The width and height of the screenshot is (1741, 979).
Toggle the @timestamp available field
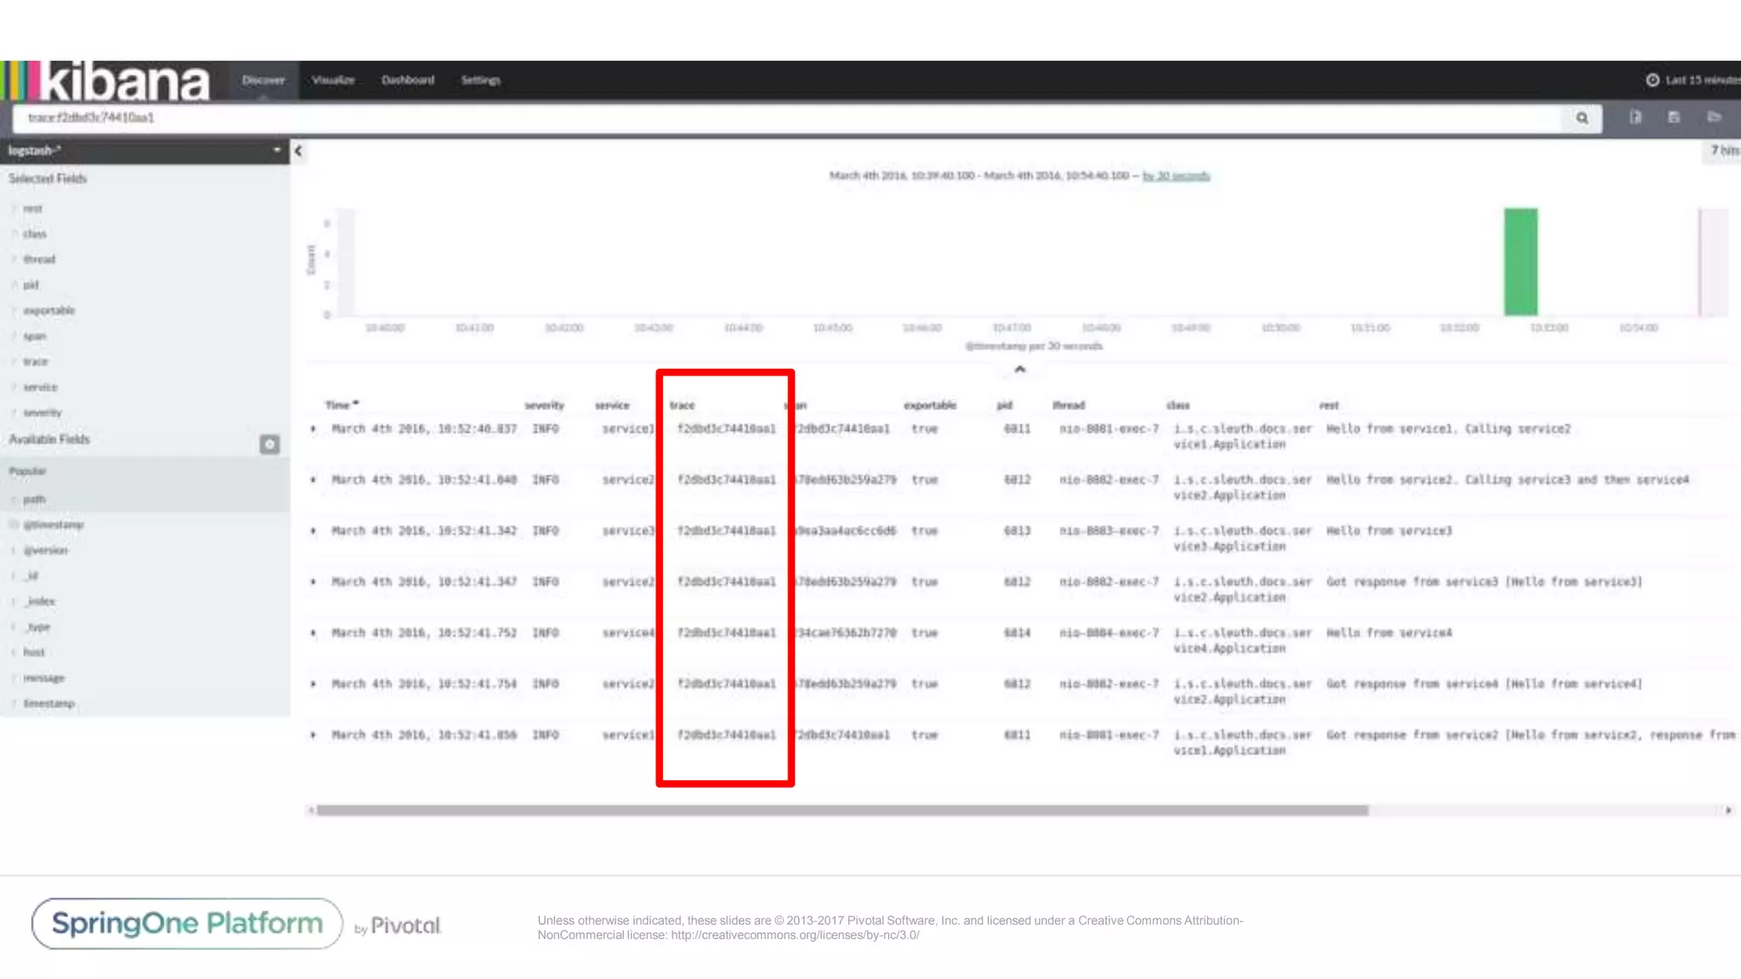[x=53, y=525]
